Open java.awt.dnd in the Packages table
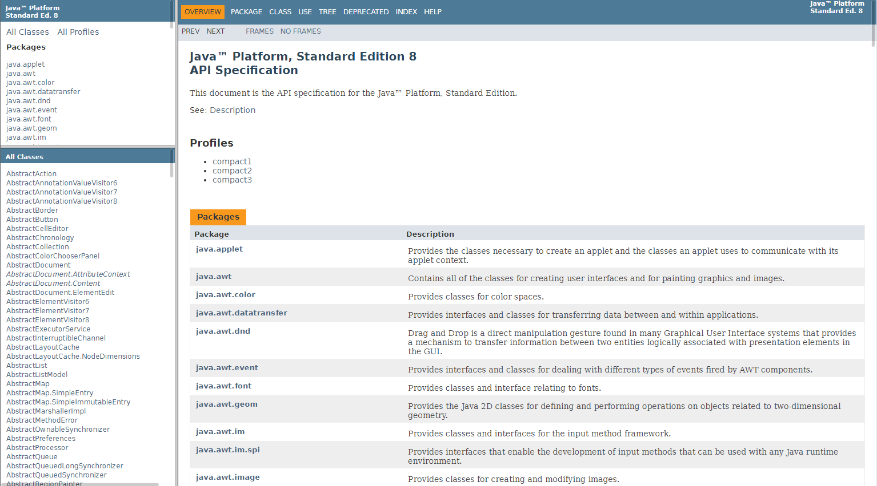 pyautogui.click(x=223, y=331)
